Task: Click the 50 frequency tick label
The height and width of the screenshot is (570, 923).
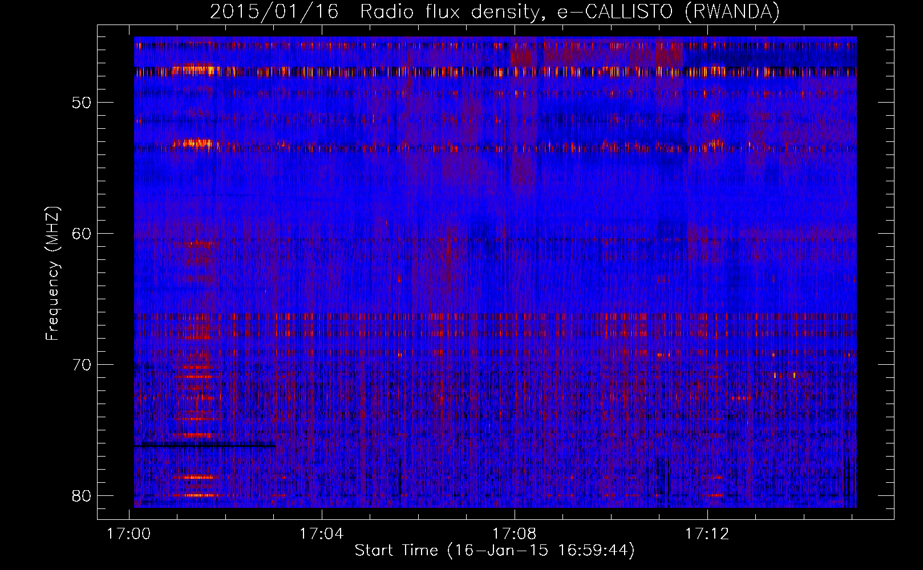Action: [82, 103]
